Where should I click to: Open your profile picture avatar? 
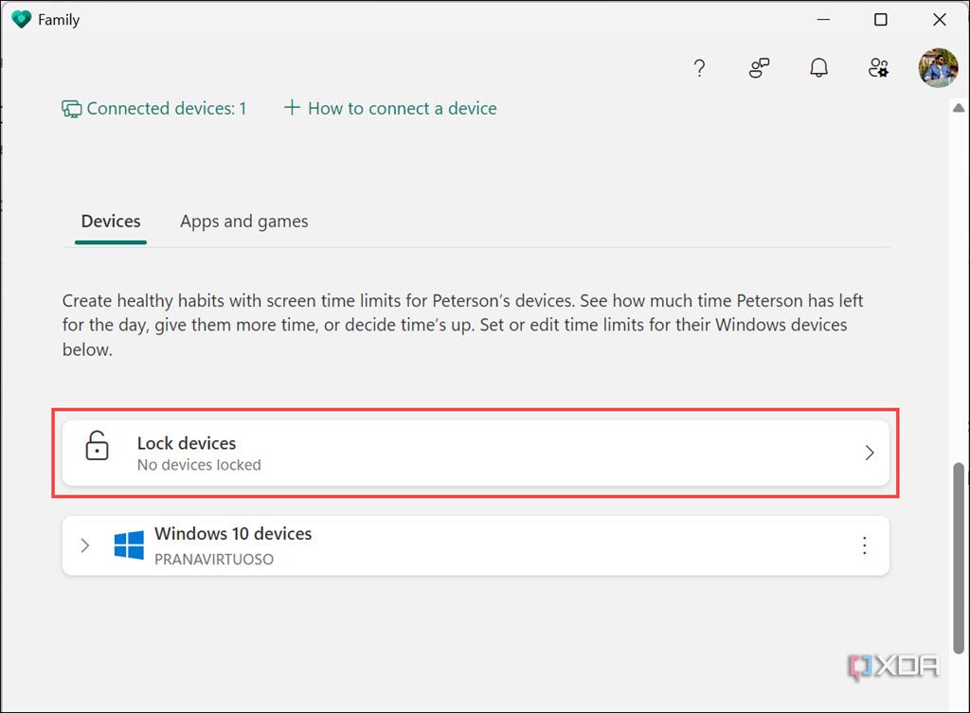click(937, 67)
